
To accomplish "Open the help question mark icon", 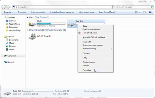I will (x=150, y=12).
